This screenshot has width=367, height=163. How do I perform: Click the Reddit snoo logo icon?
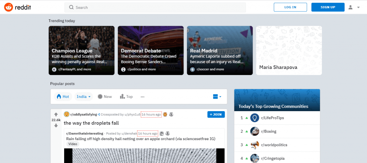(x=9, y=7)
